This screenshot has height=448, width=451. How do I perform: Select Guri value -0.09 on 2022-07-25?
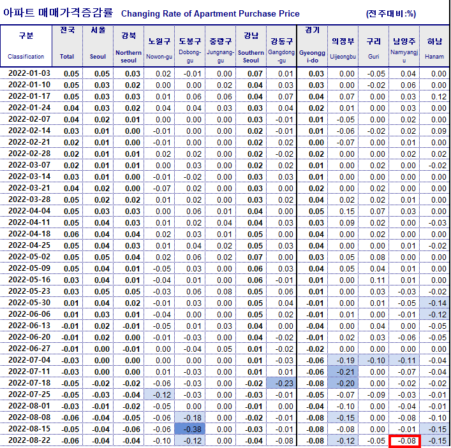point(373,394)
